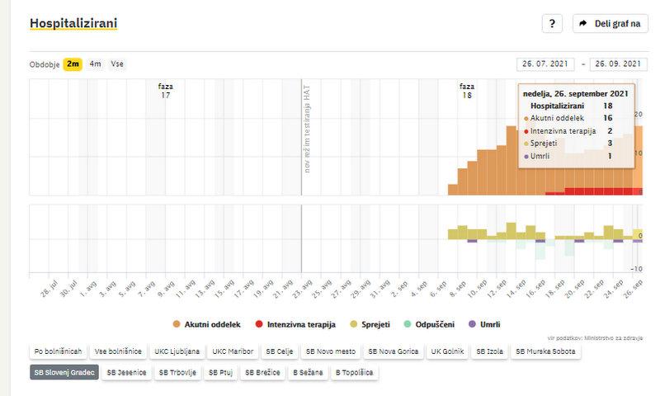Switch to the SB Celje tab
This screenshot has height=396, width=660.
click(280, 351)
